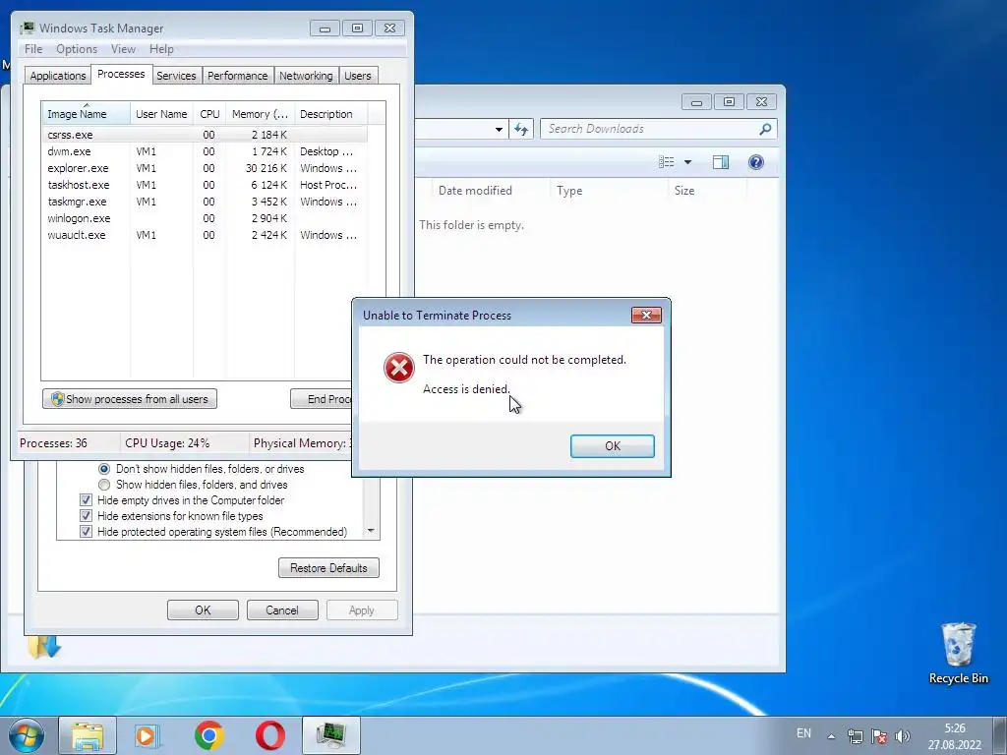This screenshot has width=1007, height=755.
Task: Switch to the Services tab
Action: 176,75
